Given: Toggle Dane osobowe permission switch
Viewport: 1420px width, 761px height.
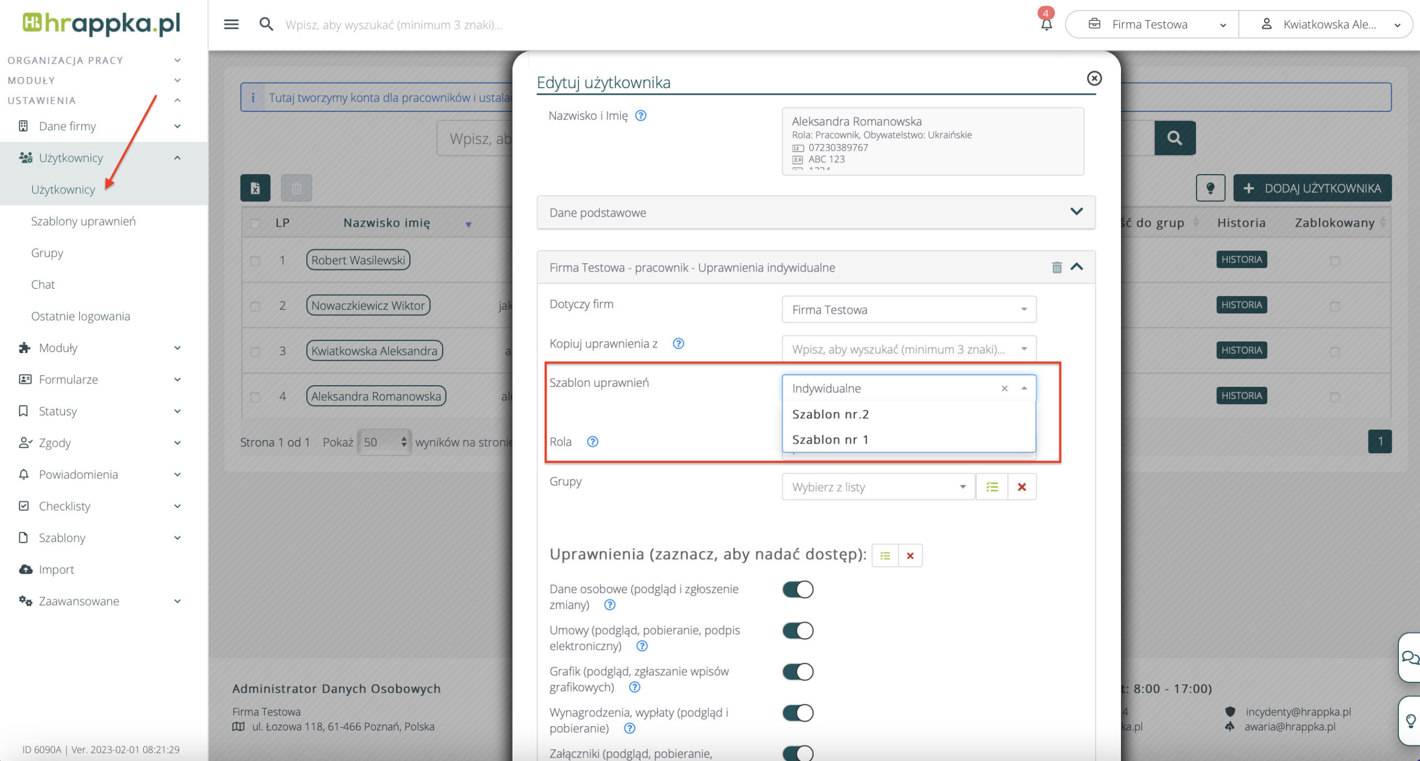Looking at the screenshot, I should (798, 589).
